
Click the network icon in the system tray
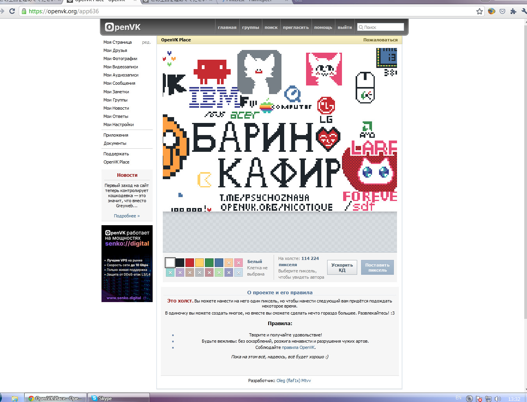pyautogui.click(x=488, y=398)
